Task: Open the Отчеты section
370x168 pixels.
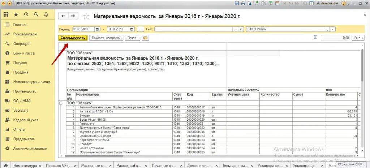Action: point(19,130)
